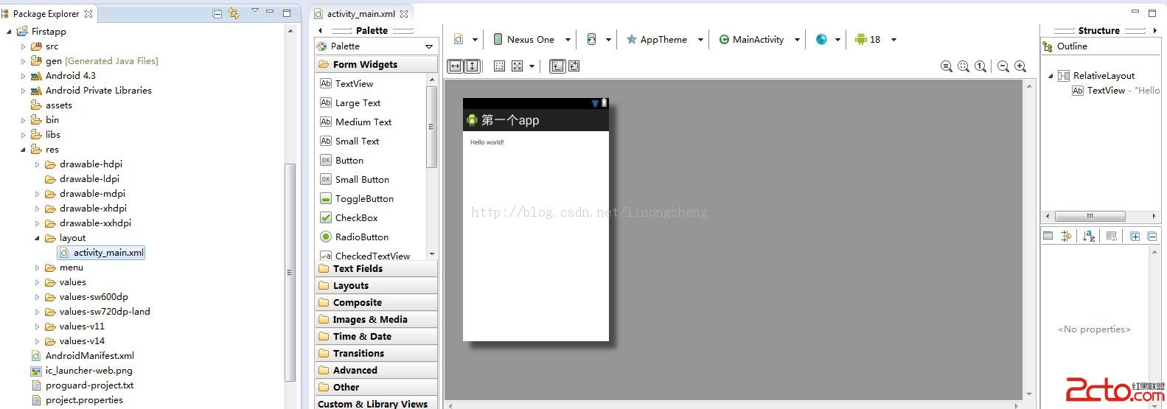The image size is (1167, 409).
Task: Zoom out the layout canvas
Action: pyautogui.click(x=1003, y=66)
